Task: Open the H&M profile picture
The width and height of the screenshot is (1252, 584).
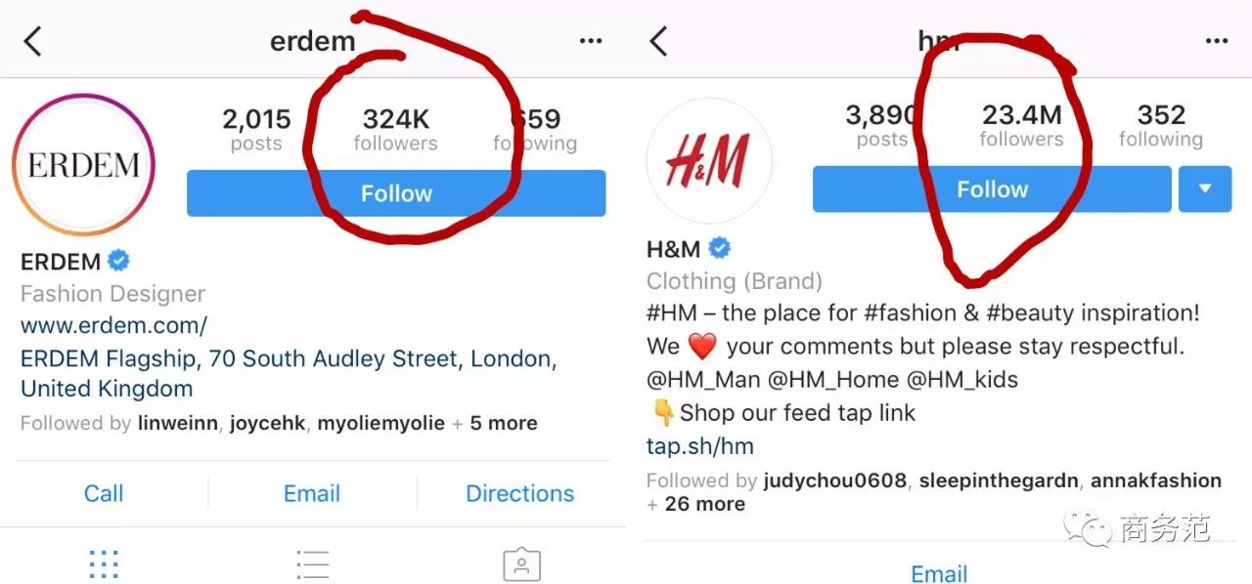Action: pos(709,161)
